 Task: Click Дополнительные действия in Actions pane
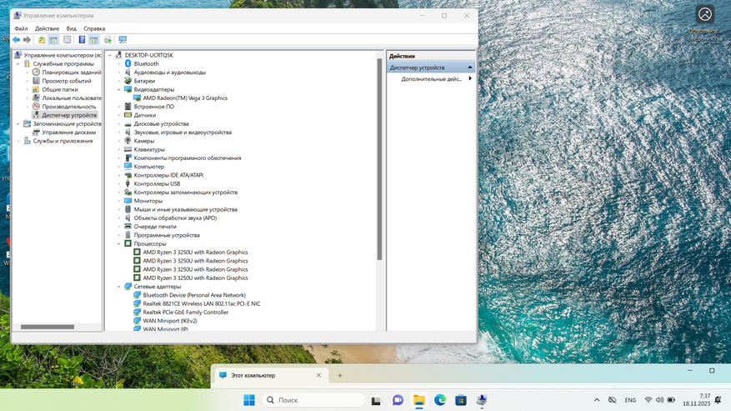(431, 79)
